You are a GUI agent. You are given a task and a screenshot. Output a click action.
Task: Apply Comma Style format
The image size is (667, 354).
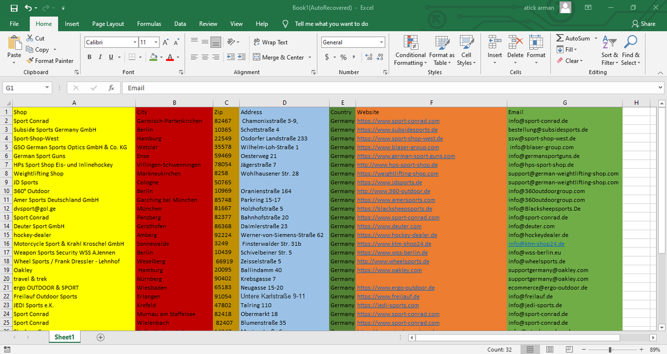(x=354, y=57)
